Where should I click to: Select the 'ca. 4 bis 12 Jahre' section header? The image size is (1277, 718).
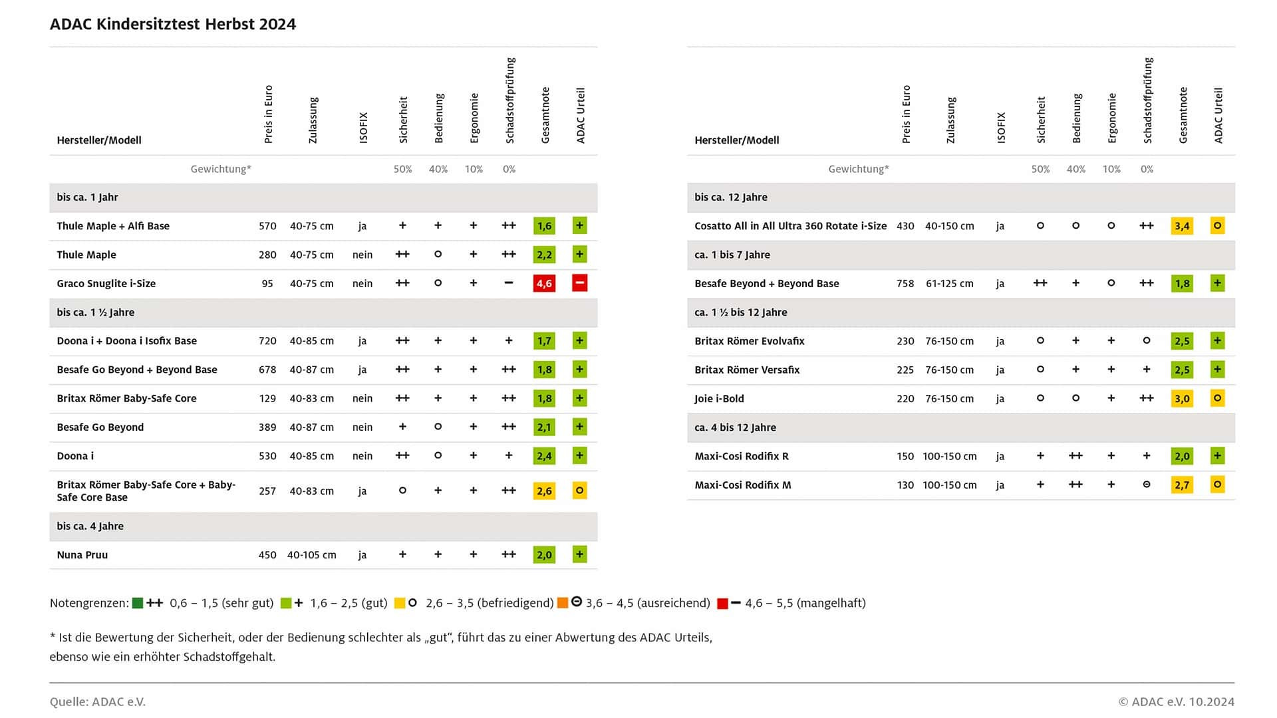(961, 427)
